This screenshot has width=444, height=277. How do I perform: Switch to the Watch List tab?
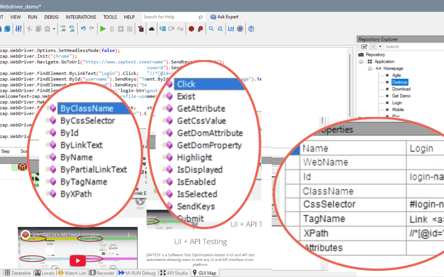click(72, 273)
